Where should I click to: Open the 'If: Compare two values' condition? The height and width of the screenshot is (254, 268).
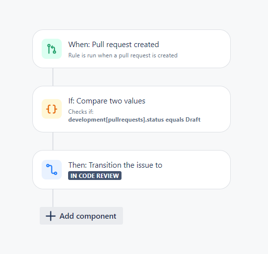[131, 109]
